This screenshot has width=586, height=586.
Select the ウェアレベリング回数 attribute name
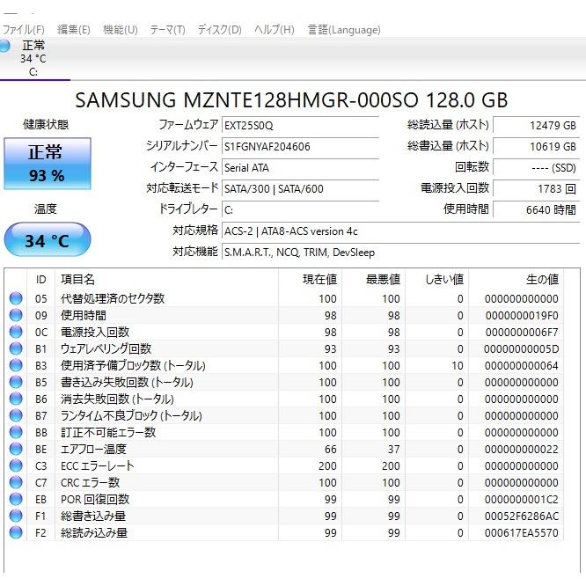[106, 348]
